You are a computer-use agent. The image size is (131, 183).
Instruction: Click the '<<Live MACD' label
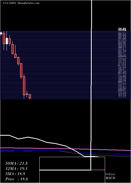tap(110, 176)
